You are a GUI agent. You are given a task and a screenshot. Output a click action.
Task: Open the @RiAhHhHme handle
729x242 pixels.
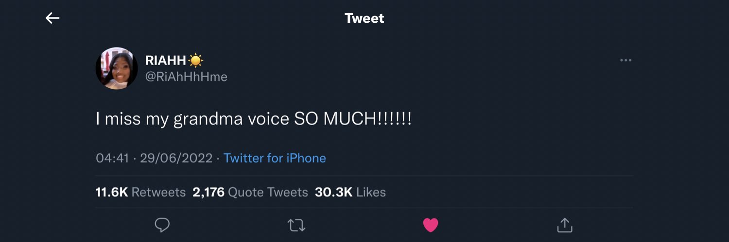(186, 77)
